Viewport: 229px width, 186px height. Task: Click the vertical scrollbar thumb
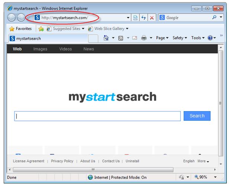tap(221, 103)
